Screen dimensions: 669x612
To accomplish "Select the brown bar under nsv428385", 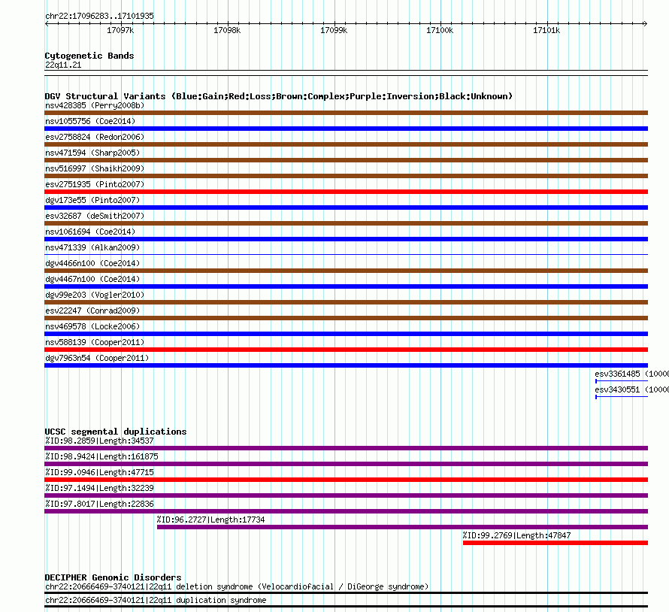I will pyautogui.click(x=346, y=113).
